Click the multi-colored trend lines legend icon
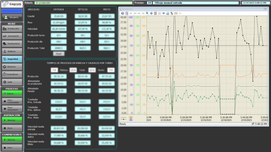This screenshot has width=271, height=152. pos(131,118)
